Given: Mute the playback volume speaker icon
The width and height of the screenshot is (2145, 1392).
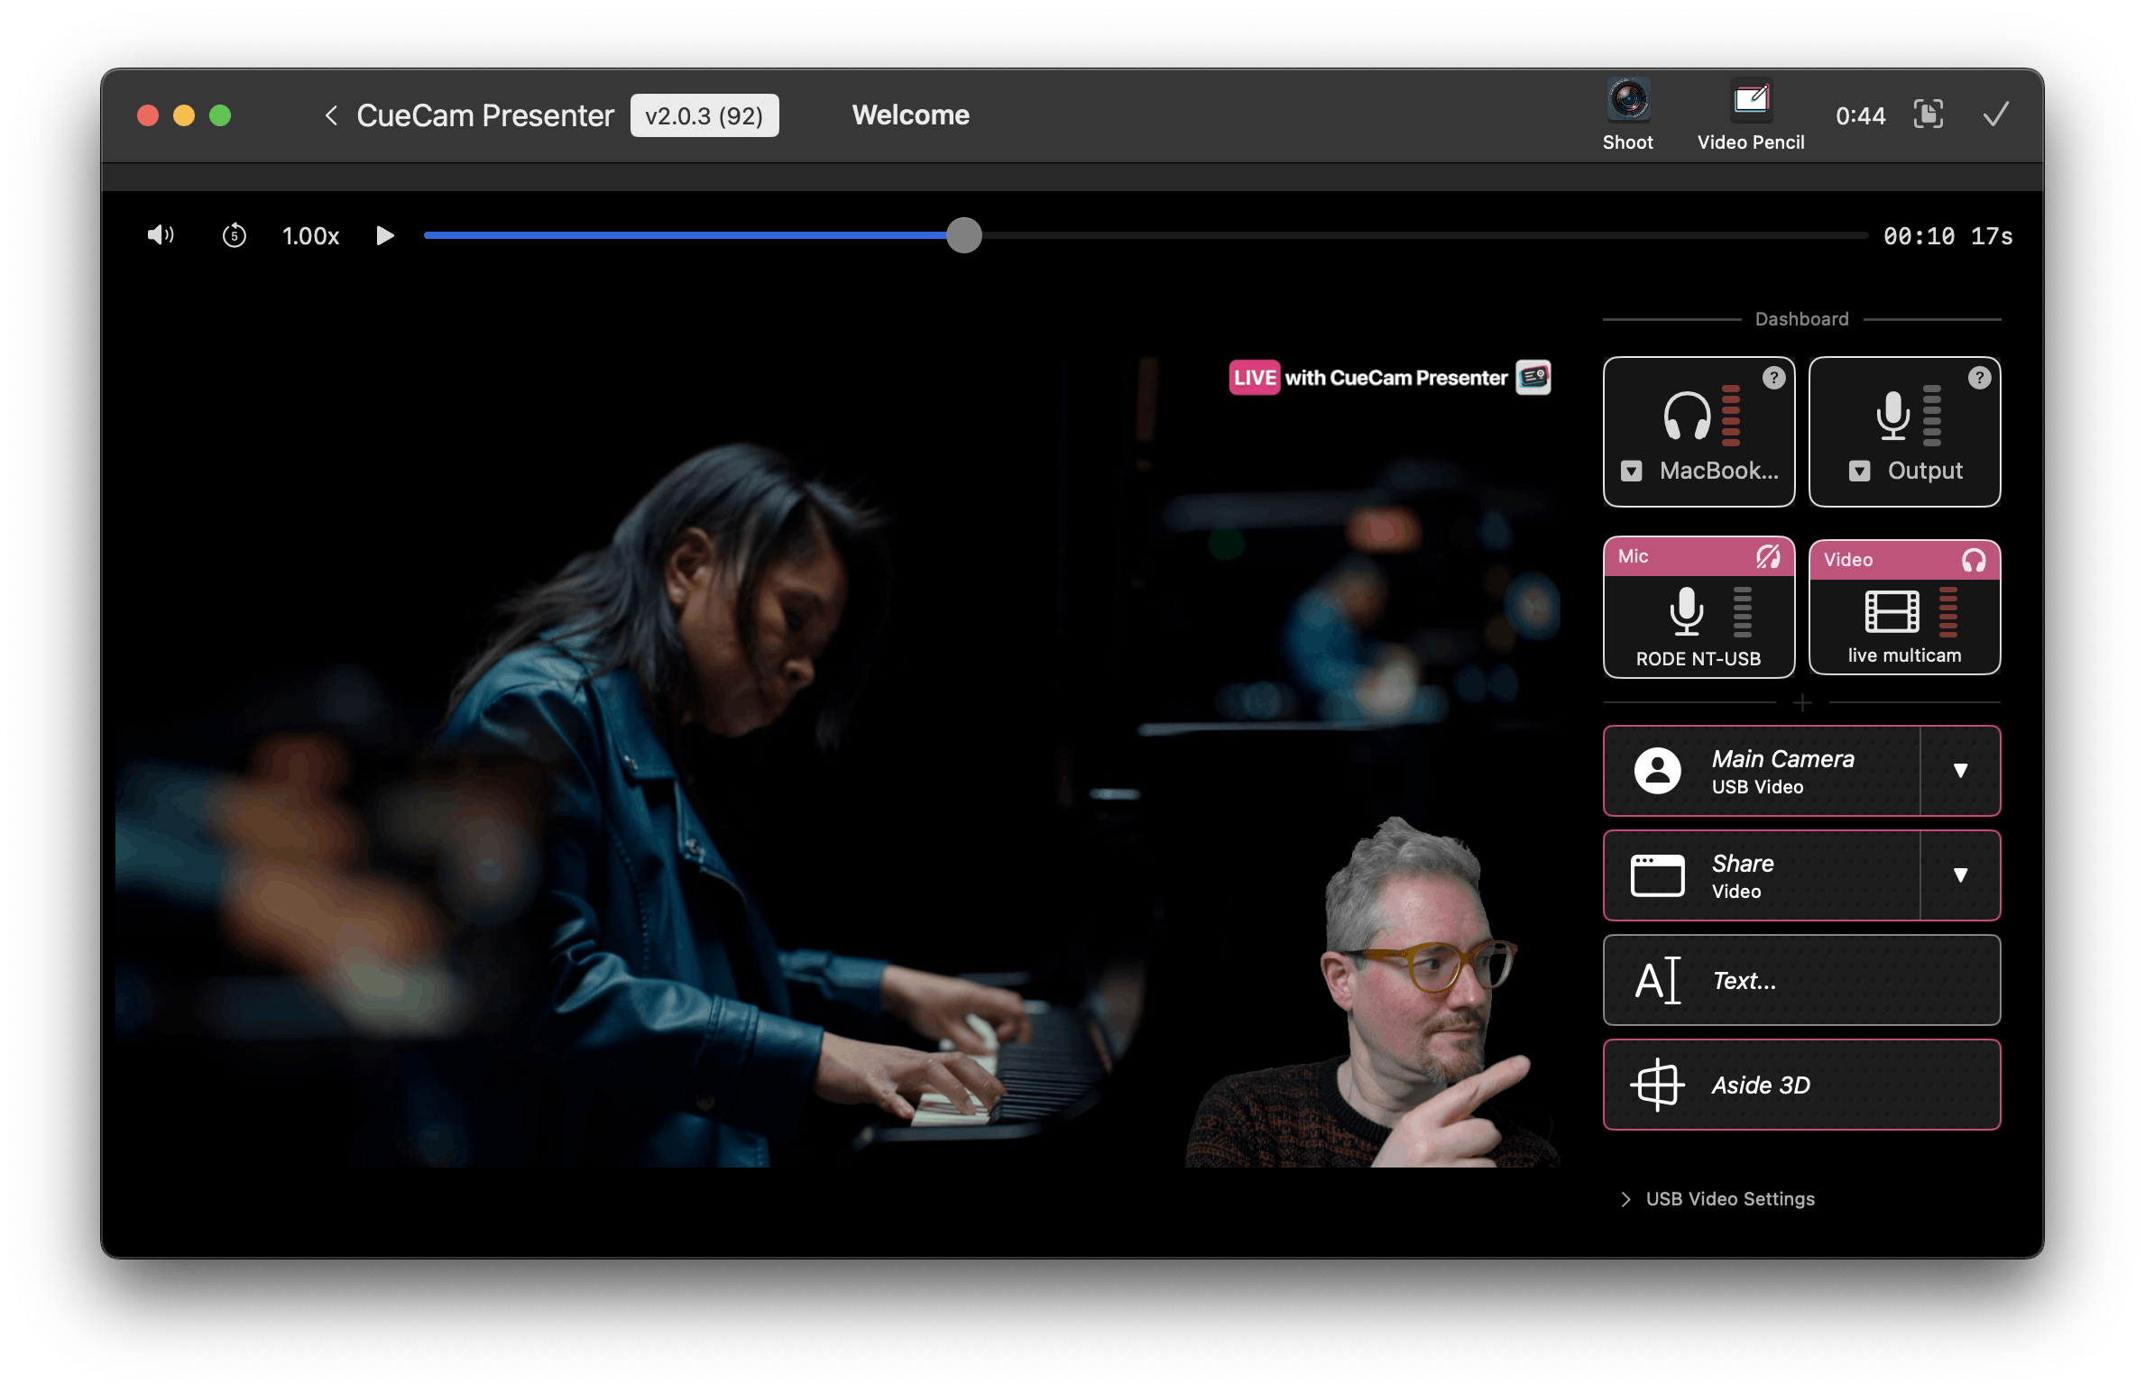Looking at the screenshot, I should (x=160, y=235).
